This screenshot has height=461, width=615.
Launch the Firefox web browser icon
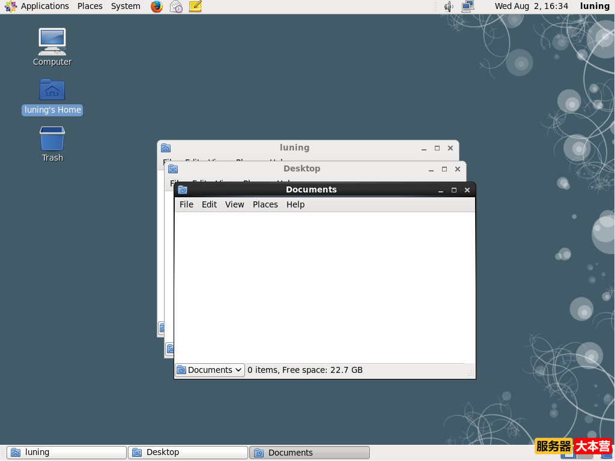pyautogui.click(x=157, y=7)
